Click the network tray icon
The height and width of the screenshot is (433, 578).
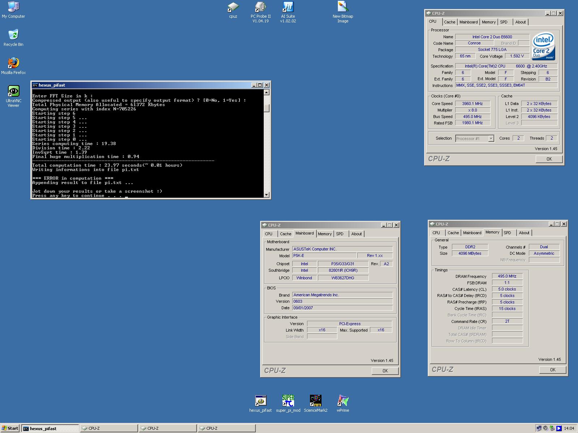tap(539, 428)
